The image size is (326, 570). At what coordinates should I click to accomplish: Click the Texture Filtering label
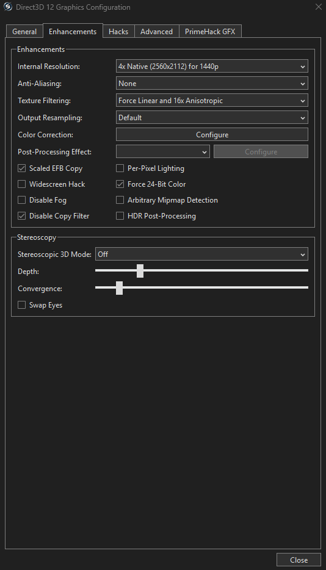(44, 101)
